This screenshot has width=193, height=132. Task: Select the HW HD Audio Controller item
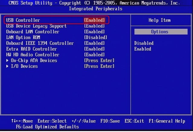pyautogui.click(x=33, y=55)
